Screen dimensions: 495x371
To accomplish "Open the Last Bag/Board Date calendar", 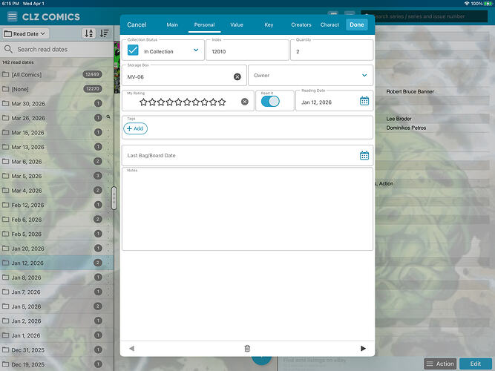I will [x=364, y=155].
